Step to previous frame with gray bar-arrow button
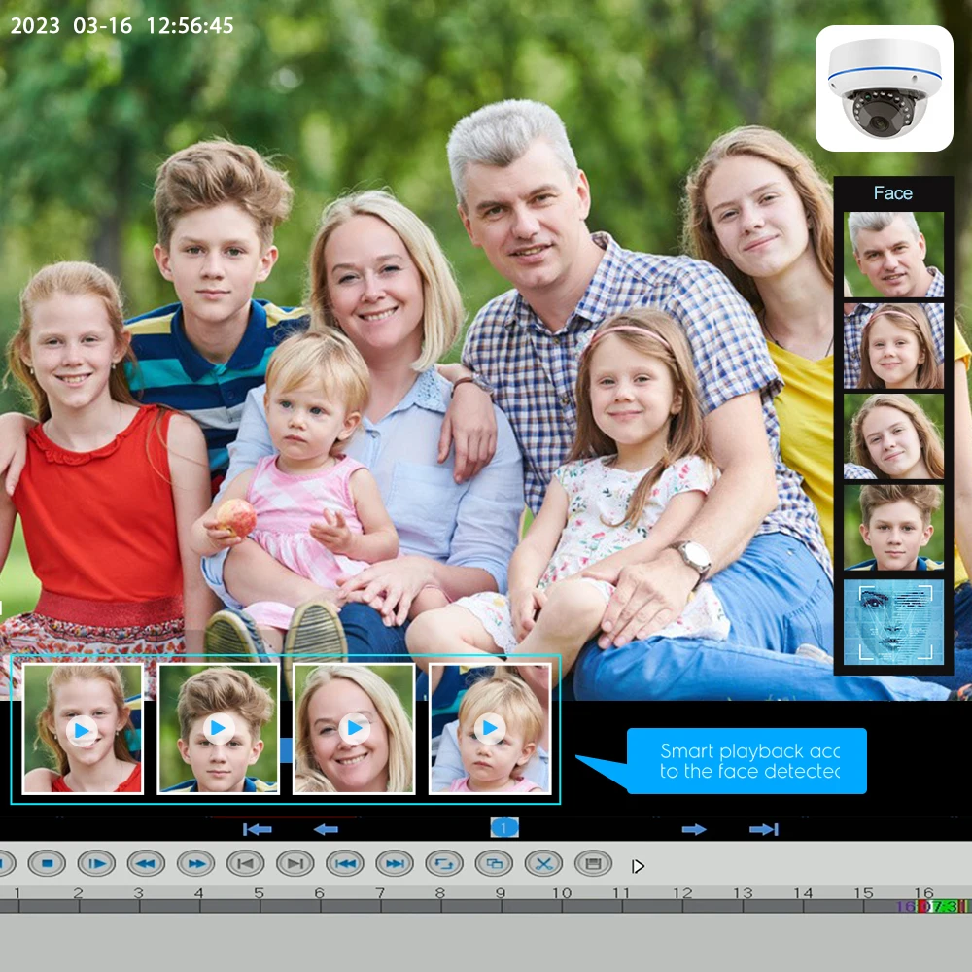 pos(246,863)
